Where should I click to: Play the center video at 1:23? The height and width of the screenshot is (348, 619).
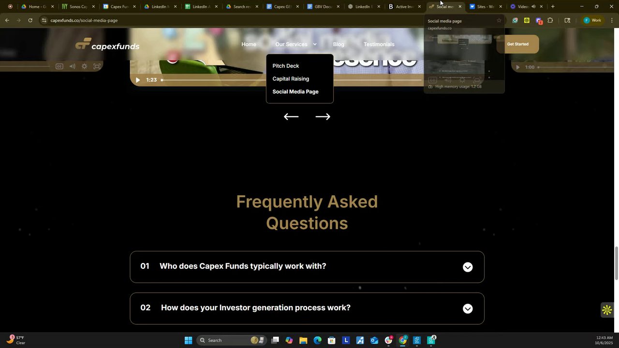click(137, 80)
